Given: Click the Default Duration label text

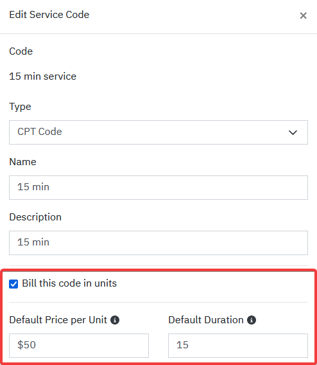Looking at the screenshot, I should click(206, 320).
